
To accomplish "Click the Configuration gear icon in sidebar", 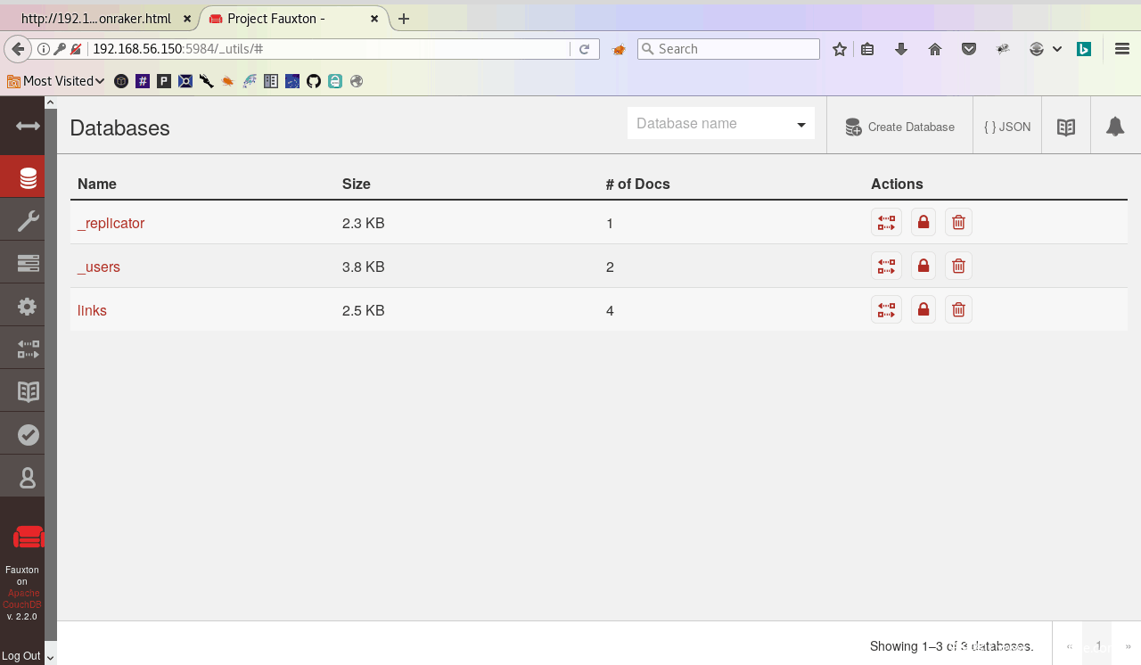I will coord(28,307).
